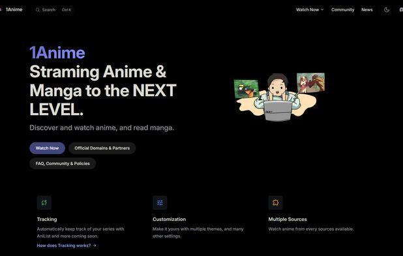Toggle dark mode moon icon
403x256 pixels.
click(387, 10)
